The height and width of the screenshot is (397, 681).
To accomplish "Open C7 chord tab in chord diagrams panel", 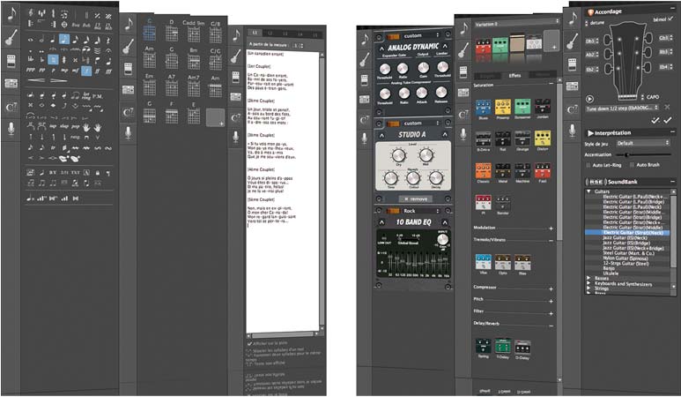I will [x=128, y=113].
